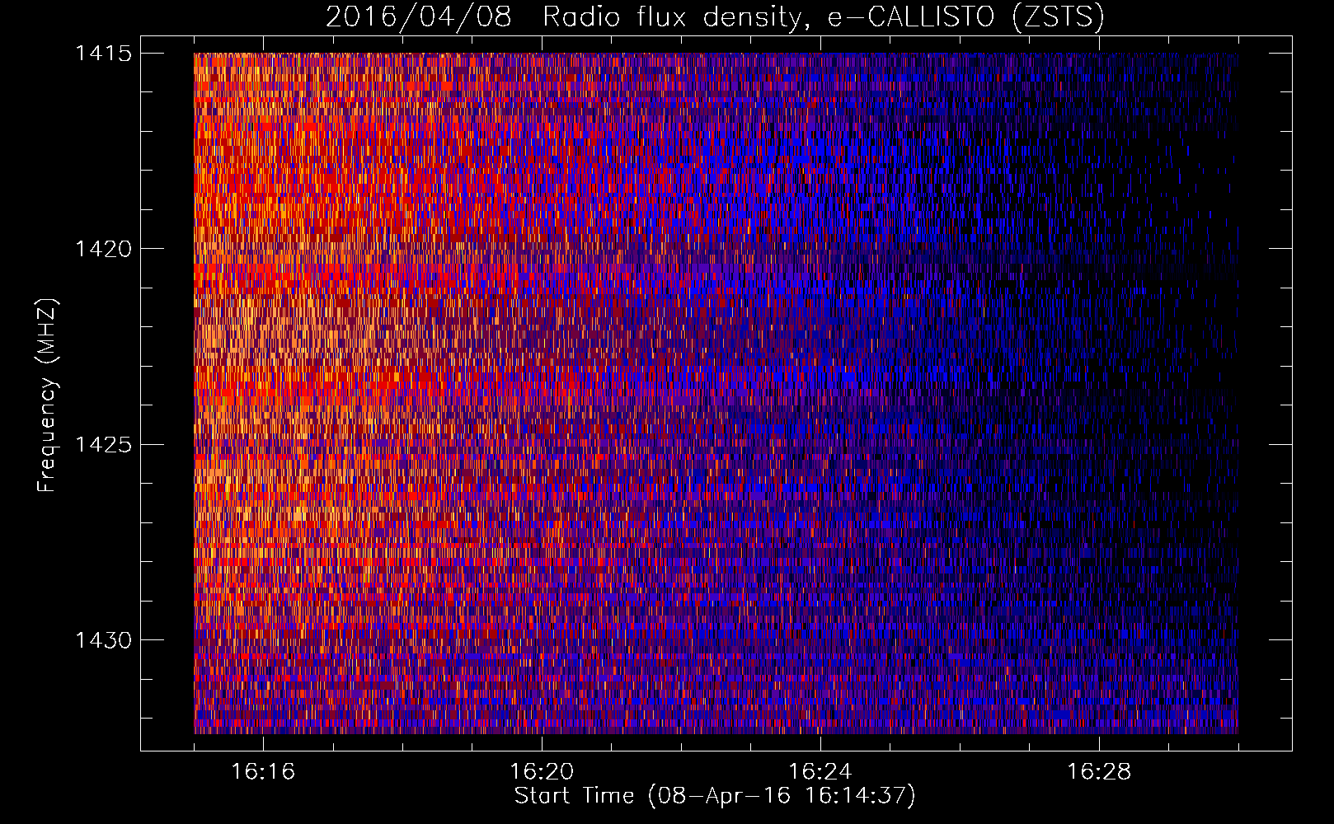Click the 16:20 time tick label
The width and height of the screenshot is (1334, 824).
coord(542,771)
